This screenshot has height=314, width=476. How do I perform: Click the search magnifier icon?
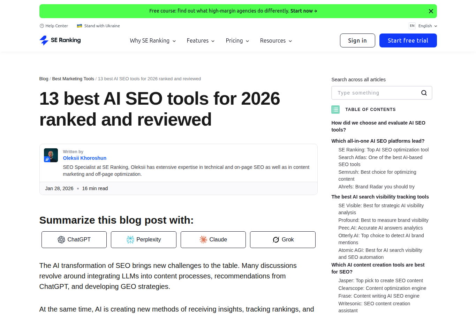click(x=424, y=93)
